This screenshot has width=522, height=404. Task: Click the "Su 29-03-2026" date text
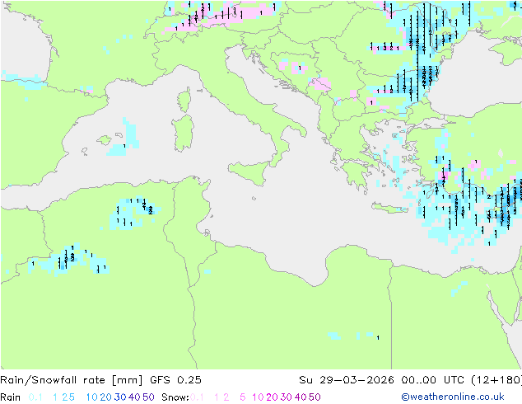(x=347, y=380)
